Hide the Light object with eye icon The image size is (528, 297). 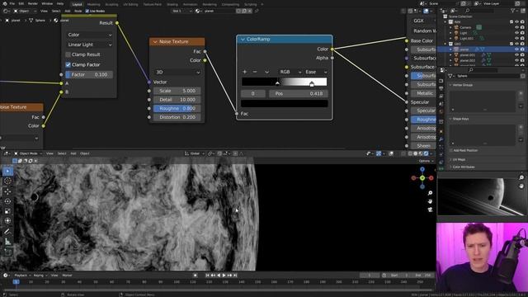click(517, 33)
